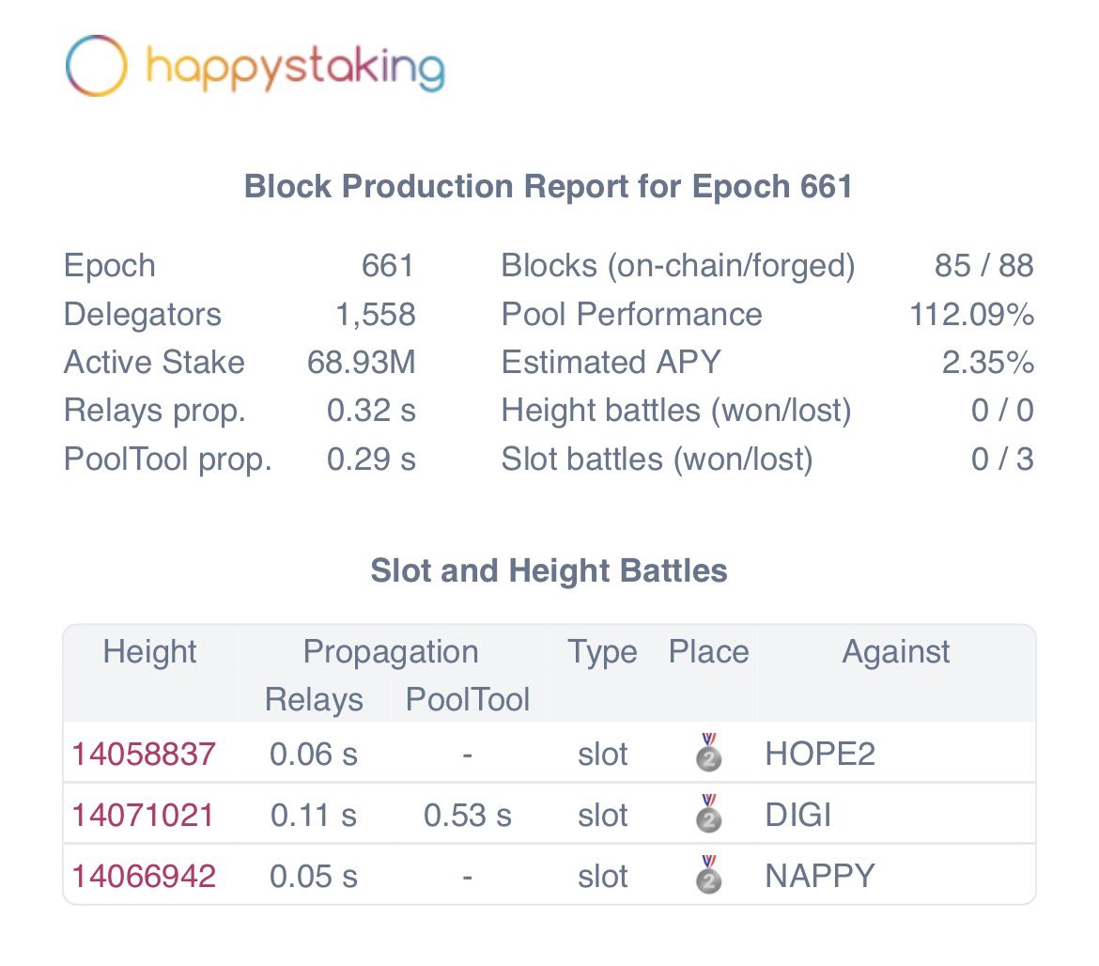1099x966 pixels.
Task: Click the 0.06 s relays value
Action: pos(314,755)
